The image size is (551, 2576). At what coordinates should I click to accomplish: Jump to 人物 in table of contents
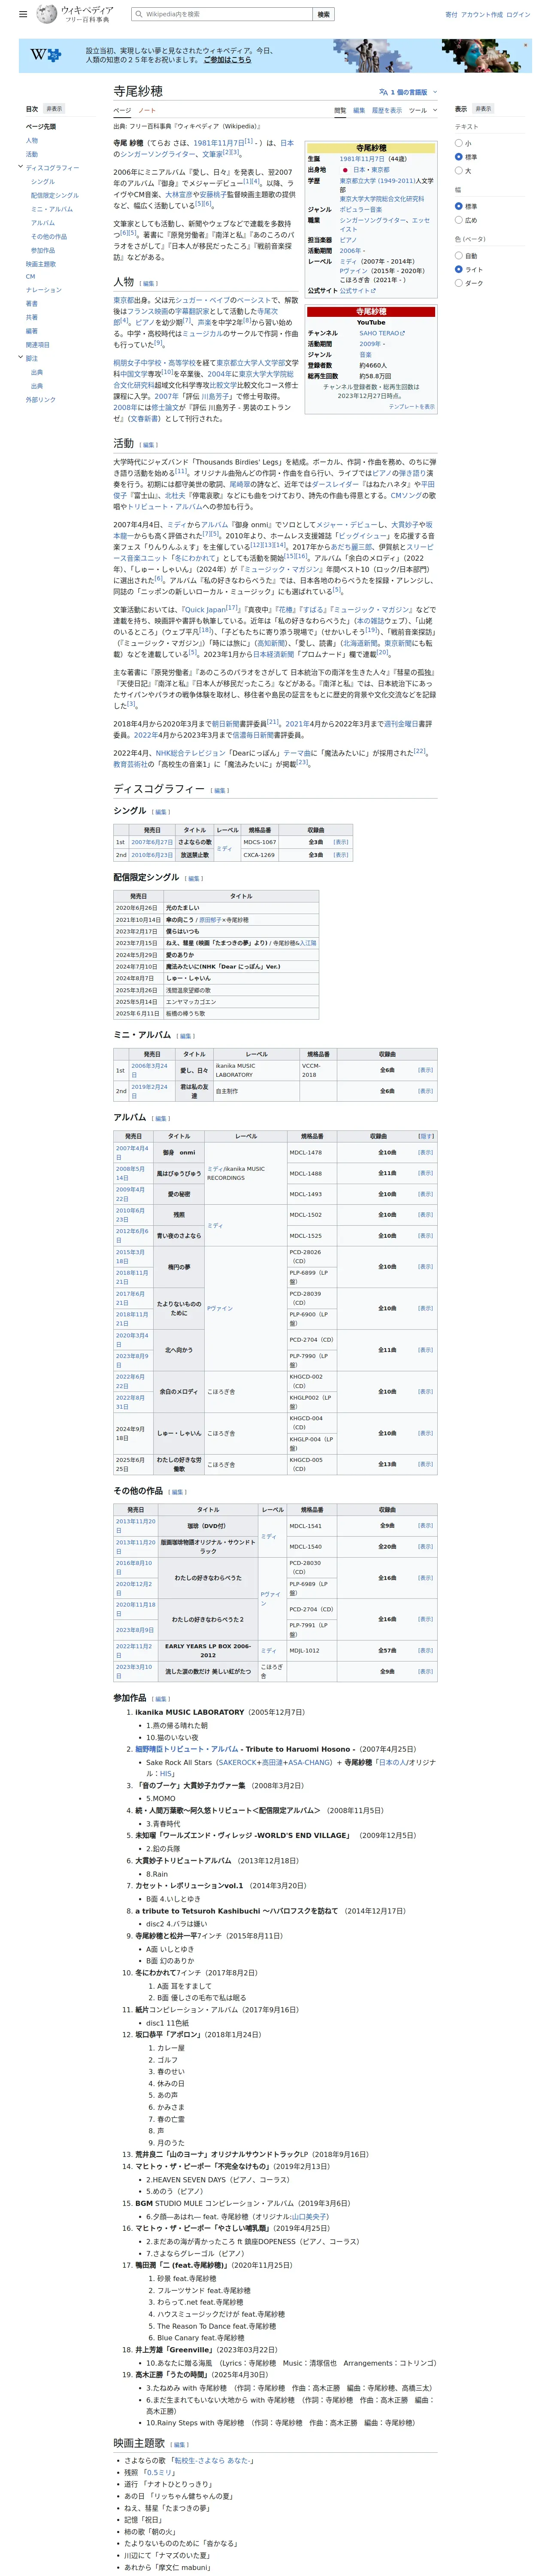tap(32, 140)
